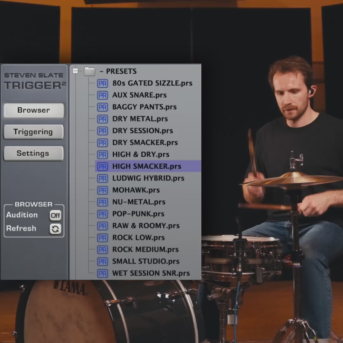Switch to the Triggering panel
Viewport: 343px width, 343px height.
33,132
